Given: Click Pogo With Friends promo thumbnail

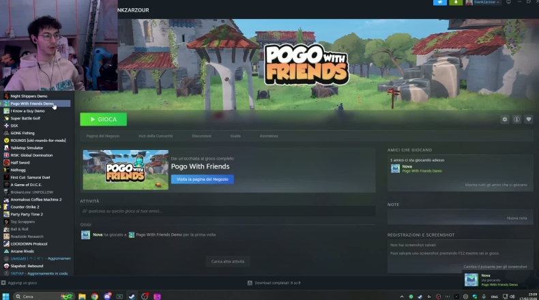Looking at the screenshot, I should [126, 170].
